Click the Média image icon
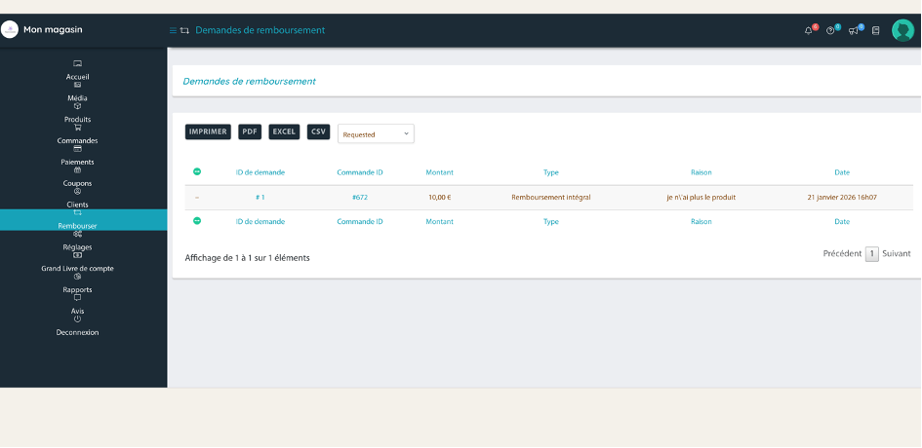This screenshot has width=922, height=448. coord(78,85)
